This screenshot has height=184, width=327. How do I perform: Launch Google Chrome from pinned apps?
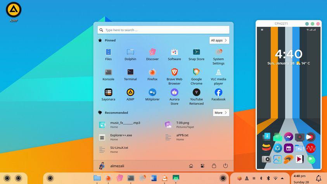pos(196,76)
